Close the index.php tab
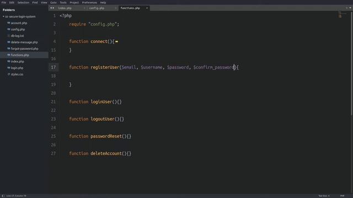Image resolution: width=353 pixels, height=198 pixels. [84, 8]
